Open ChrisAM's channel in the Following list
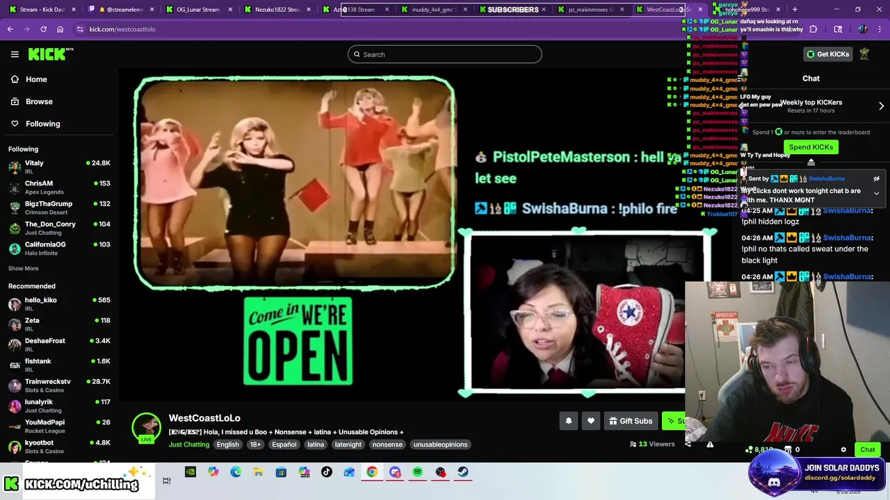 [59, 187]
